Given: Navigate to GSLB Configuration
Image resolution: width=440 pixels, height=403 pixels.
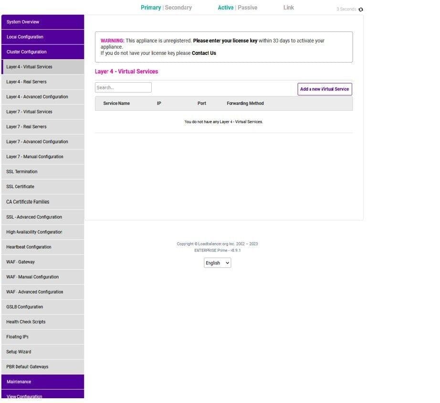Looking at the screenshot, I should (42, 307).
